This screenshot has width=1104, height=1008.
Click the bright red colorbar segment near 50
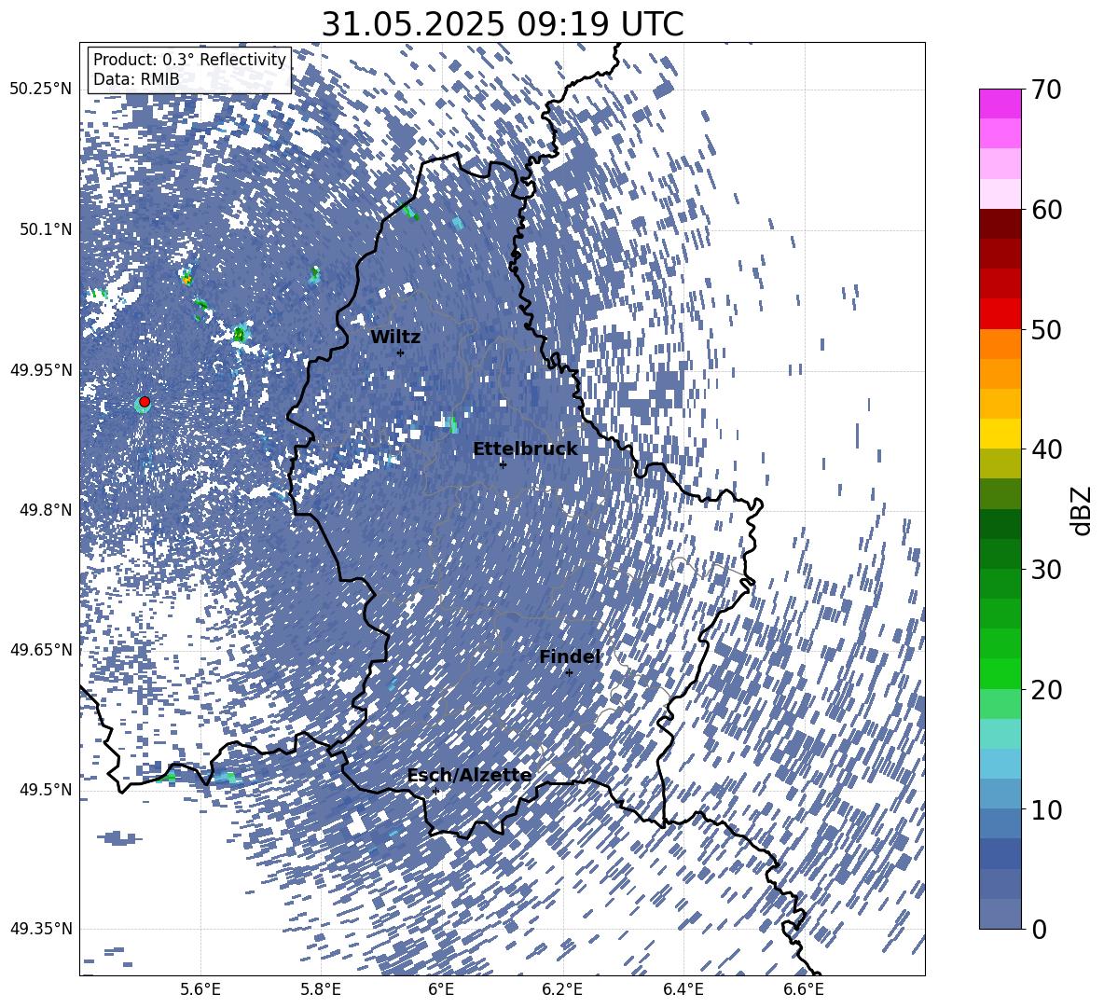click(1000, 314)
